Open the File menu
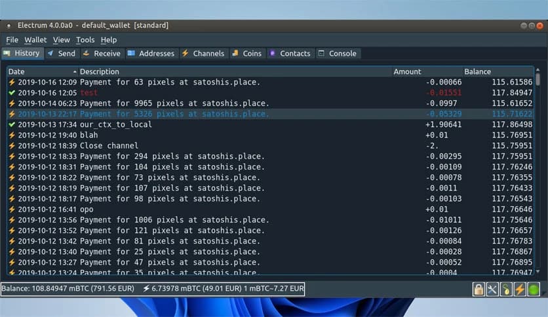This screenshot has width=548, height=317. click(12, 40)
